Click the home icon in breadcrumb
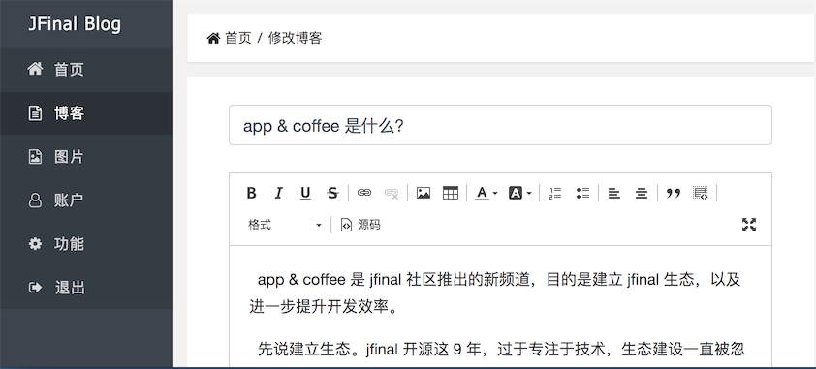The height and width of the screenshot is (369, 816). (213, 38)
